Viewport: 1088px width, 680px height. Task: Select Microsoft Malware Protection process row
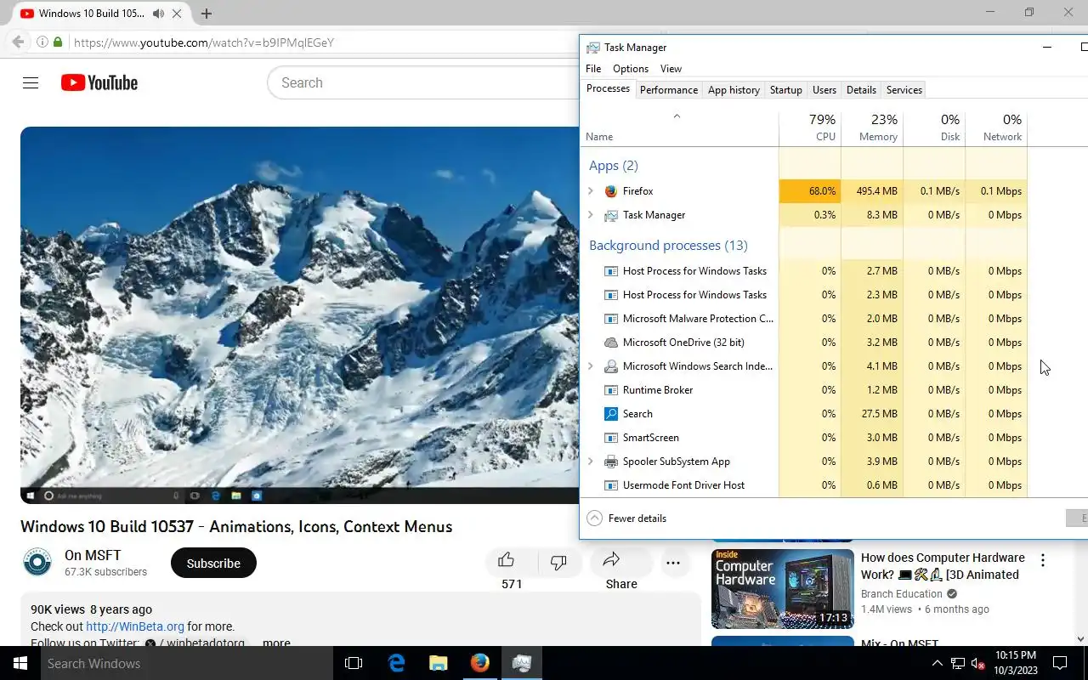click(x=804, y=319)
